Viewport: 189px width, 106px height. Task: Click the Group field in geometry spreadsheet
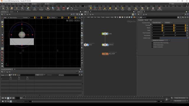(x=27, y=75)
